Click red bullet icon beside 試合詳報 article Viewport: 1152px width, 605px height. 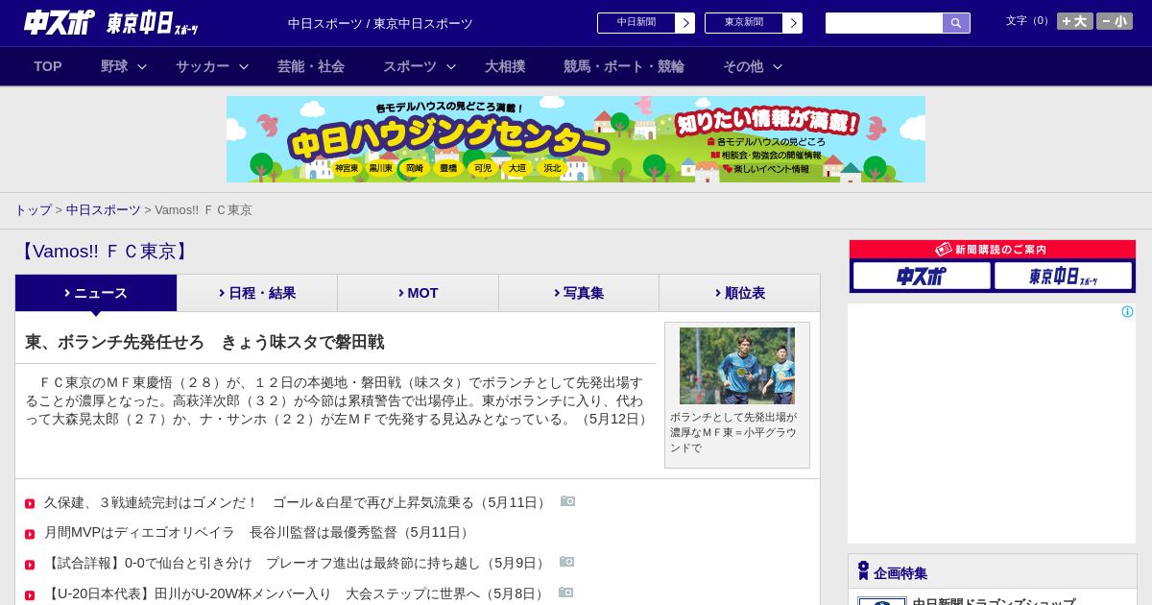[30, 565]
